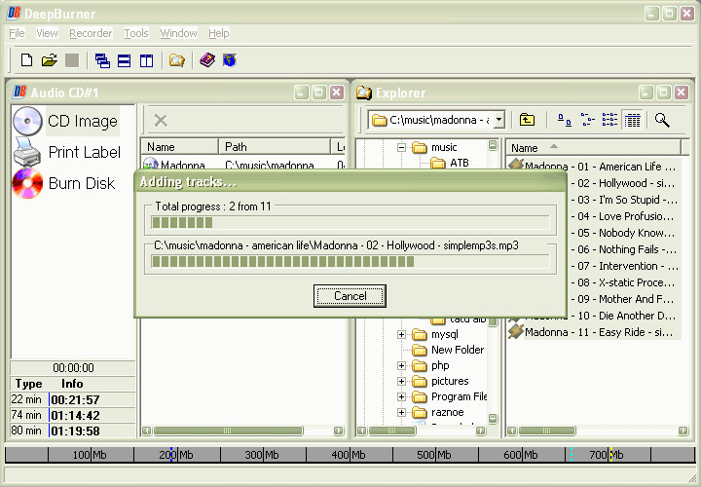Open the Explorer path dropdown
This screenshot has width=701, height=487.
498,120
